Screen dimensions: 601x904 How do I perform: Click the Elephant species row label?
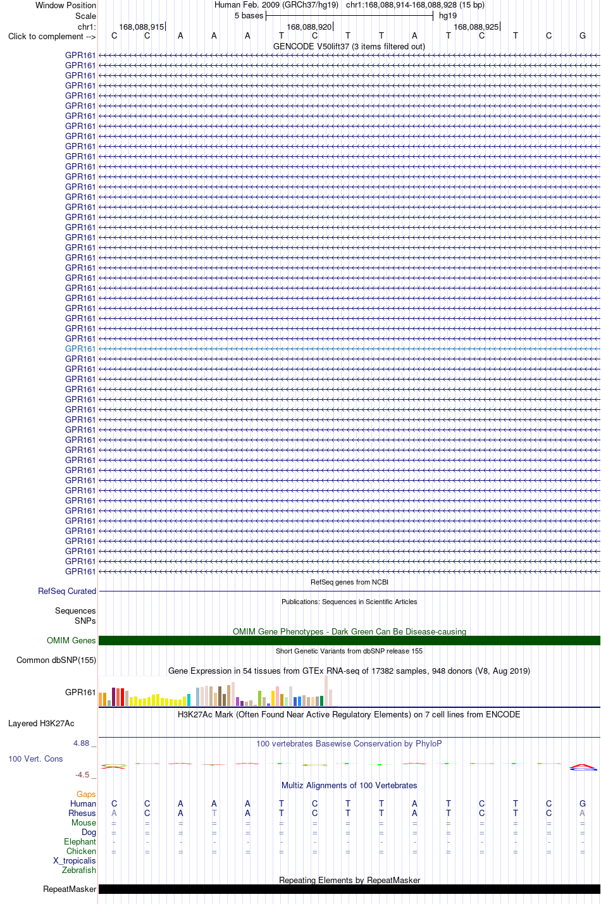click(80, 841)
